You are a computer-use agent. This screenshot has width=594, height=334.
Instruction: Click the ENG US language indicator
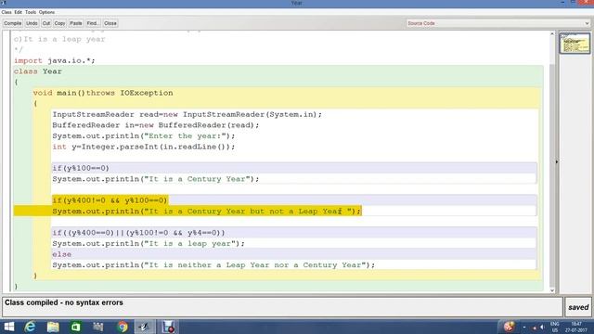point(555,327)
